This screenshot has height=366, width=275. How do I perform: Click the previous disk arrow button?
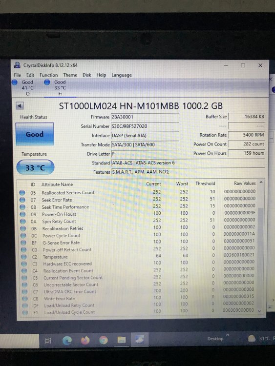coord(20,106)
